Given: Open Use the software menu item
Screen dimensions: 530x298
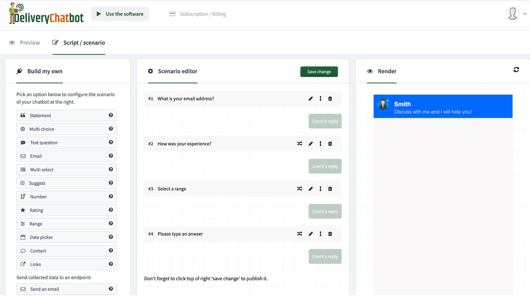Looking at the screenshot, I should (120, 14).
